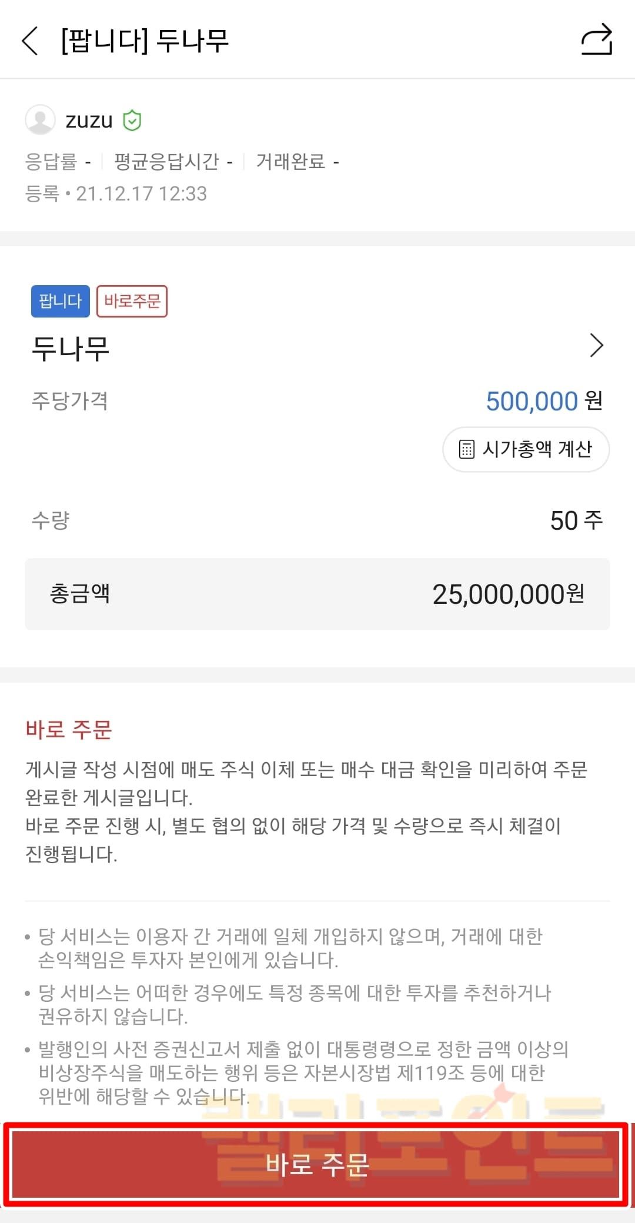The width and height of the screenshot is (635, 1223).
Task: Tap the 50 주 quantity value
Action: click(576, 520)
